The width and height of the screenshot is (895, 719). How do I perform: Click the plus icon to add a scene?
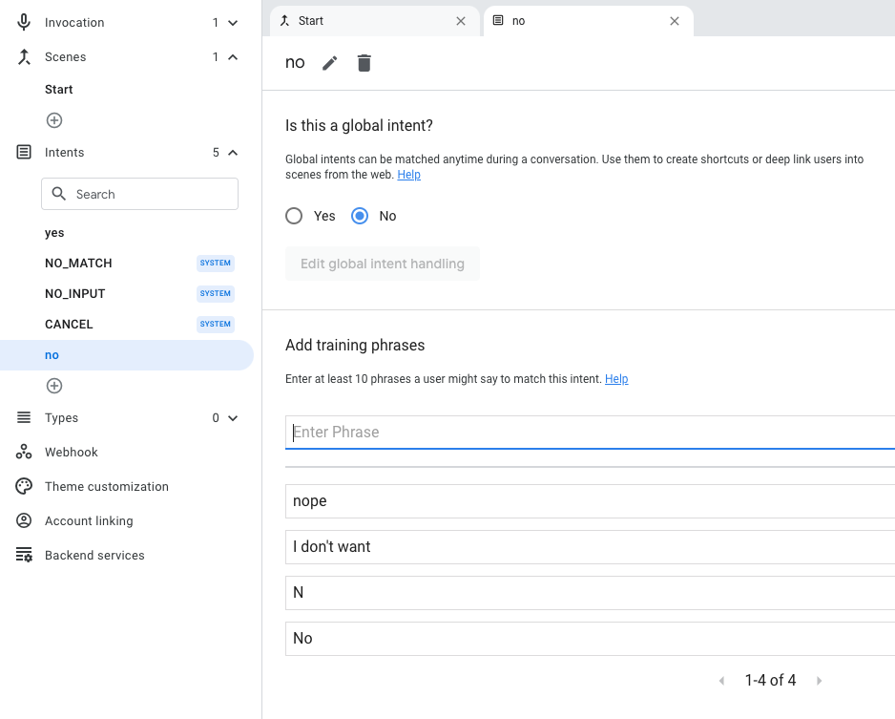pyautogui.click(x=54, y=120)
